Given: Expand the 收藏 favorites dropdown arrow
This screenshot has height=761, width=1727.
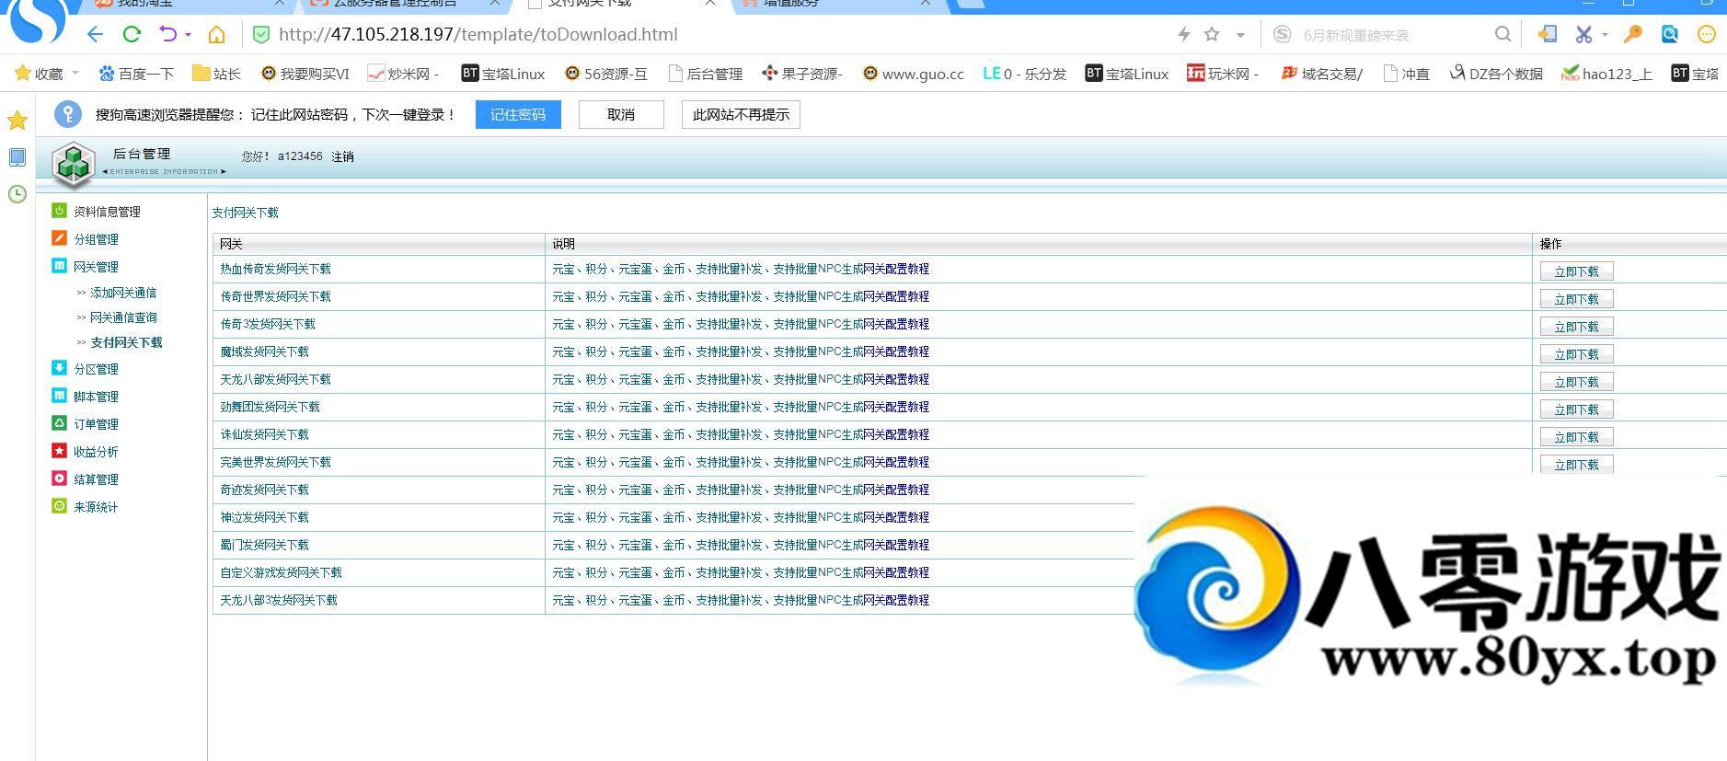Looking at the screenshot, I should 75,74.
